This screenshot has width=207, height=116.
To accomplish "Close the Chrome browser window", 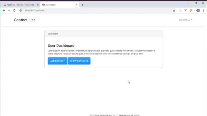I will (x=203, y=3).
